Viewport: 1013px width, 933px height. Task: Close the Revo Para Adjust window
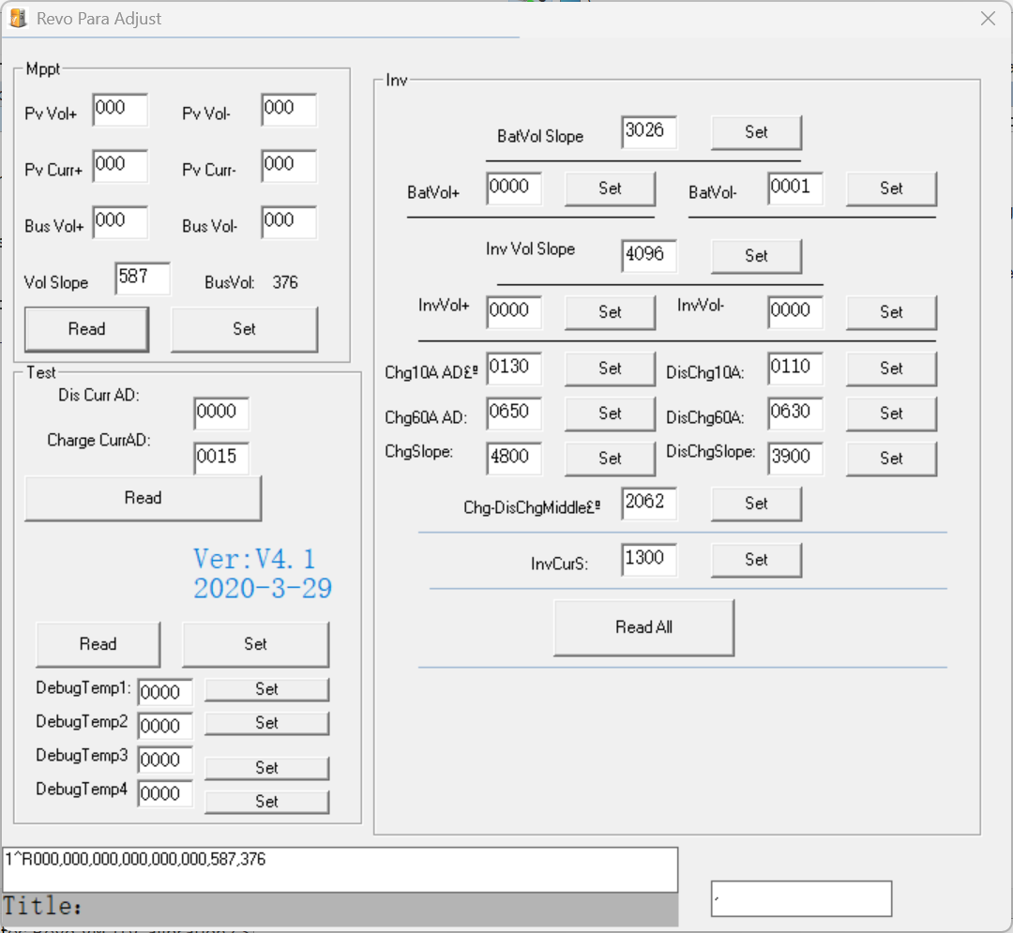[x=987, y=19]
